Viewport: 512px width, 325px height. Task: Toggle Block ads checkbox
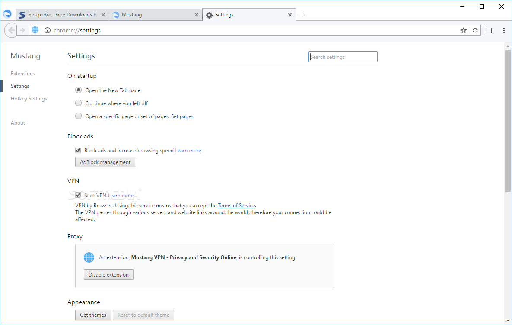coord(78,151)
